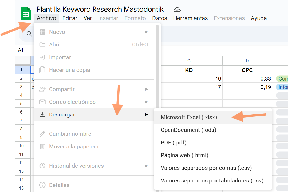Click the Google Sheets home logo
The image size is (288, 192).
pyautogui.click(x=26, y=13)
